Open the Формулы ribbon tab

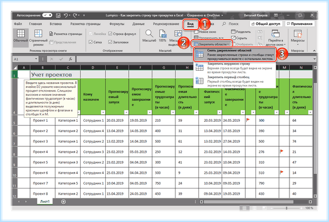117,24
